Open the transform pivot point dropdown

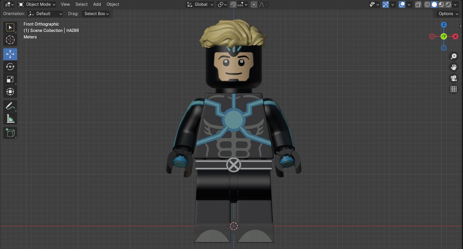pyautogui.click(x=222, y=4)
